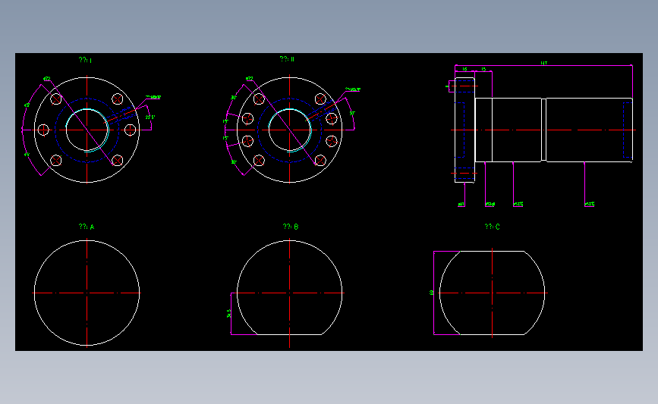The width and height of the screenshot is (658, 404).
Task: Pick the cyan bore circle in view II
Action: tap(290, 130)
